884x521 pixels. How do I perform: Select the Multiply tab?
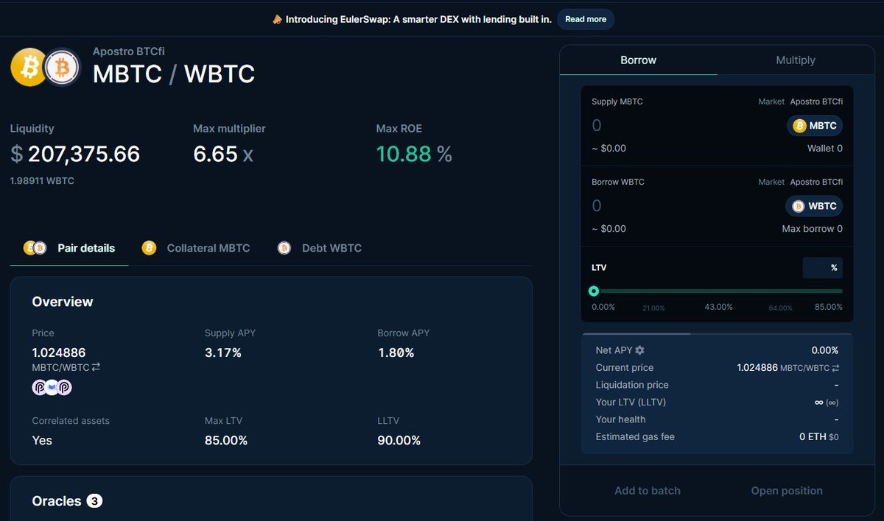click(x=796, y=60)
